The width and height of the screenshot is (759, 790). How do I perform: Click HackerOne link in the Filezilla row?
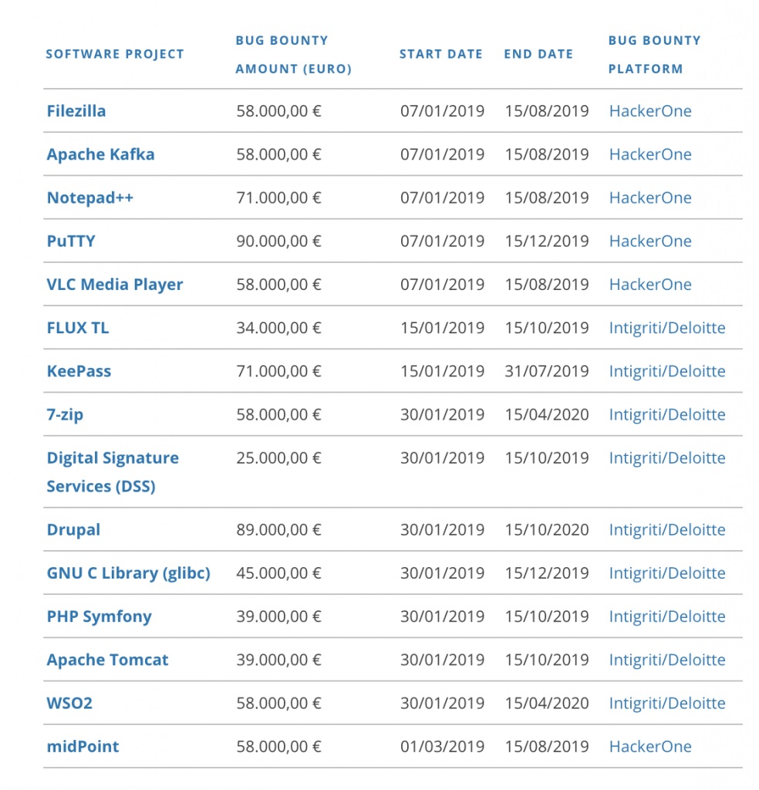click(x=650, y=111)
